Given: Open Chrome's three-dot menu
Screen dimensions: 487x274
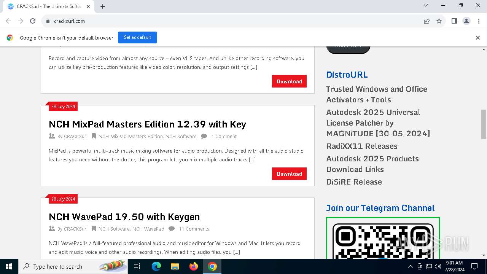Looking at the screenshot, I should (x=478, y=21).
